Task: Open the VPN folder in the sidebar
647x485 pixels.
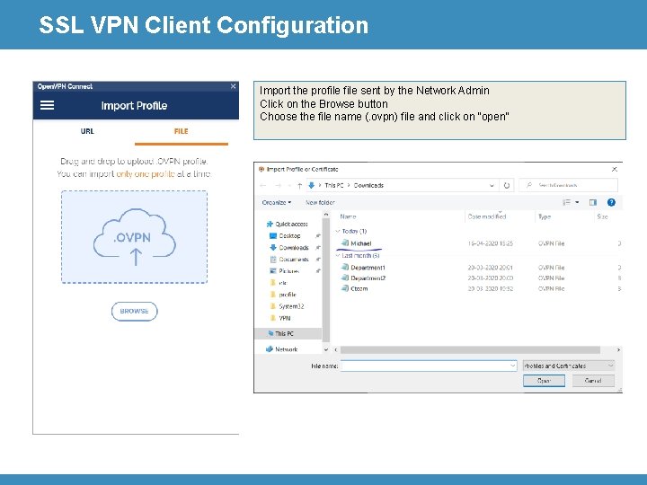Action: coord(280,318)
